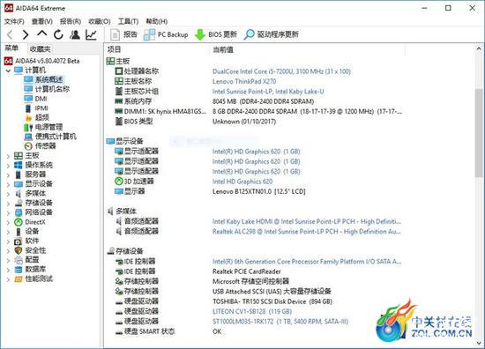Image resolution: width=485 pixels, height=349 pixels.
Task: Open the 帮助(H) menu
Action: click(x=157, y=21)
